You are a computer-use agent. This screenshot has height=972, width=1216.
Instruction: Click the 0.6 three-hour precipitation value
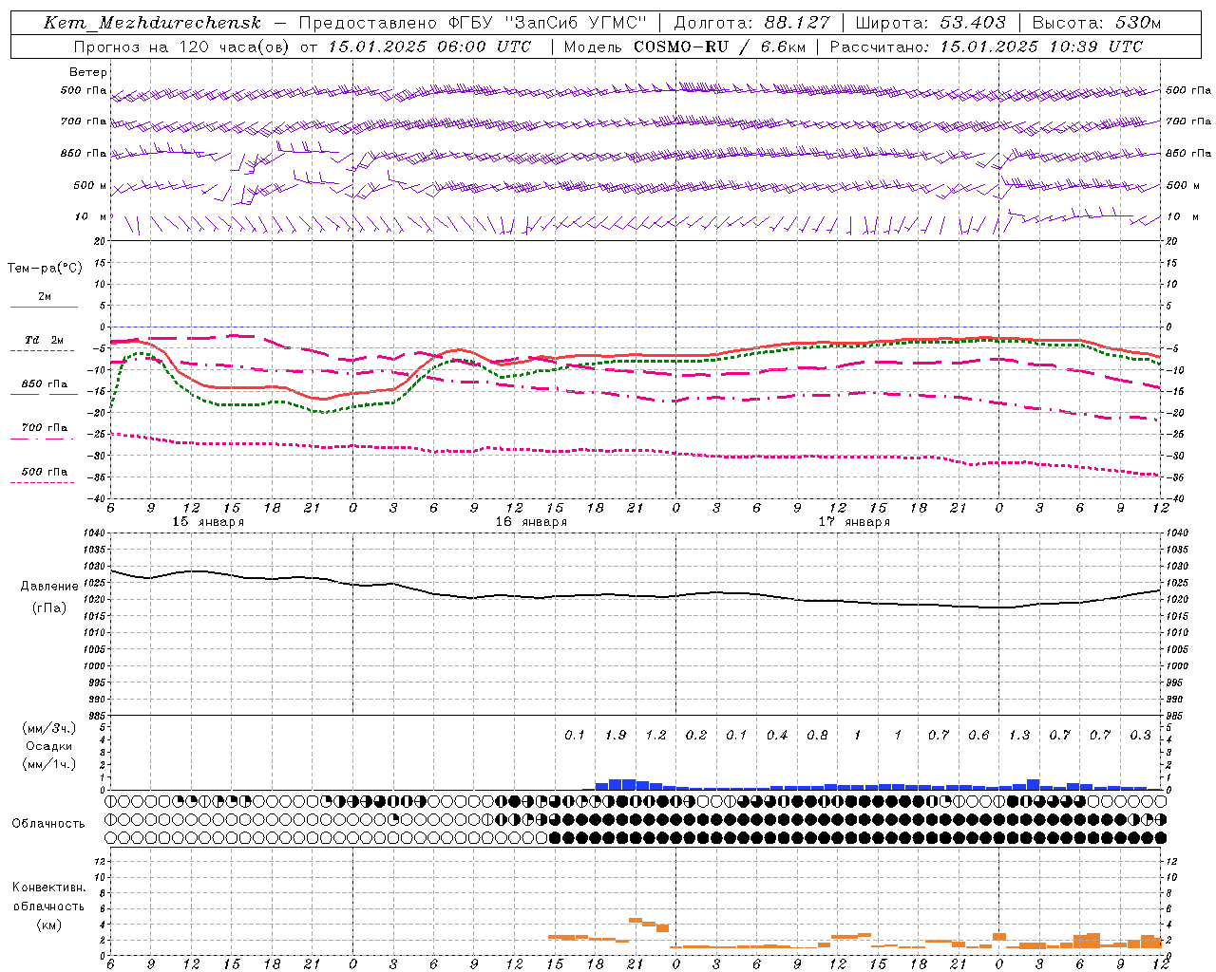point(978,736)
